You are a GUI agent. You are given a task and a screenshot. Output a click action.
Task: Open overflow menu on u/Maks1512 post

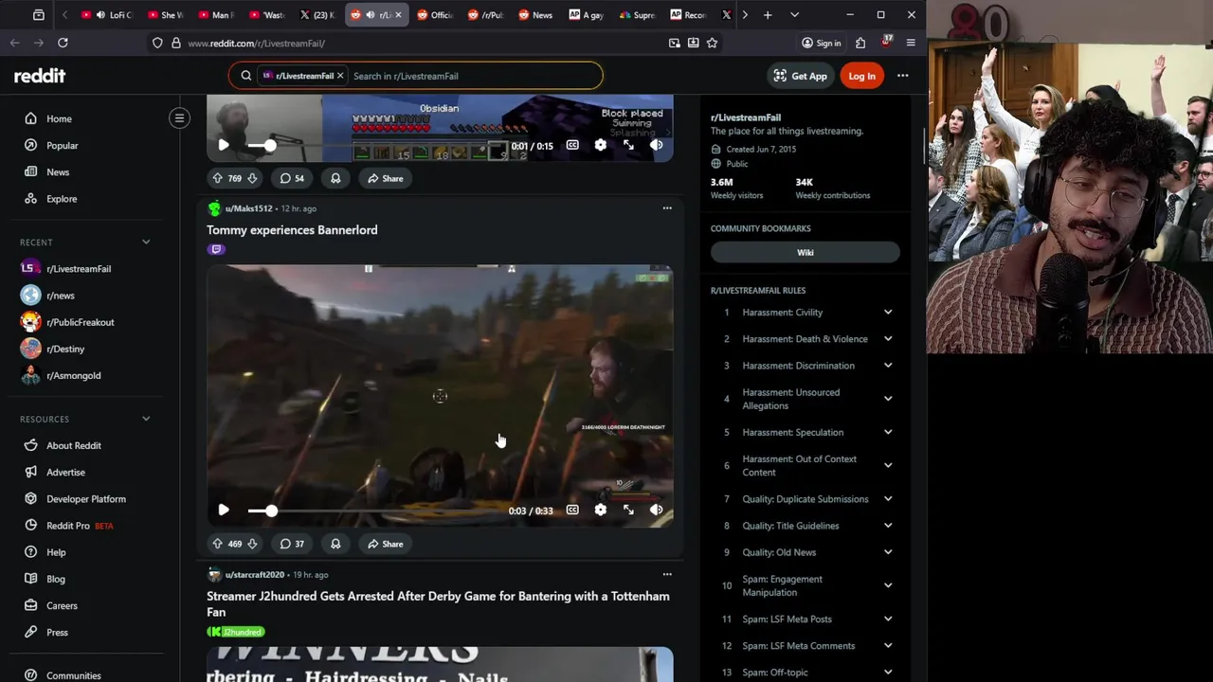[x=667, y=208]
